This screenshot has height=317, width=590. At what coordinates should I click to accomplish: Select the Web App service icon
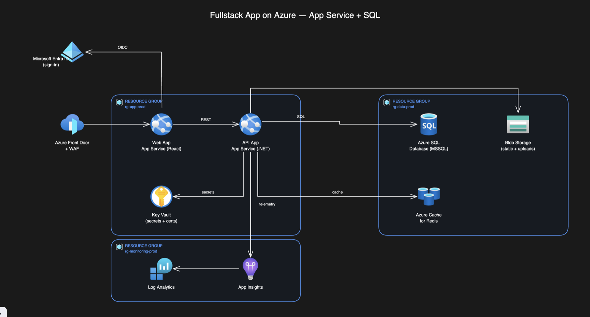[x=162, y=124]
